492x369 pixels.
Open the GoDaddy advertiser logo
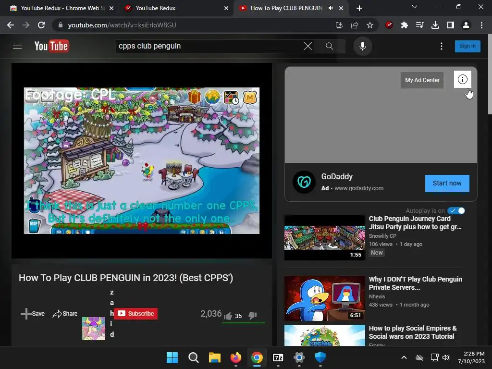304,182
